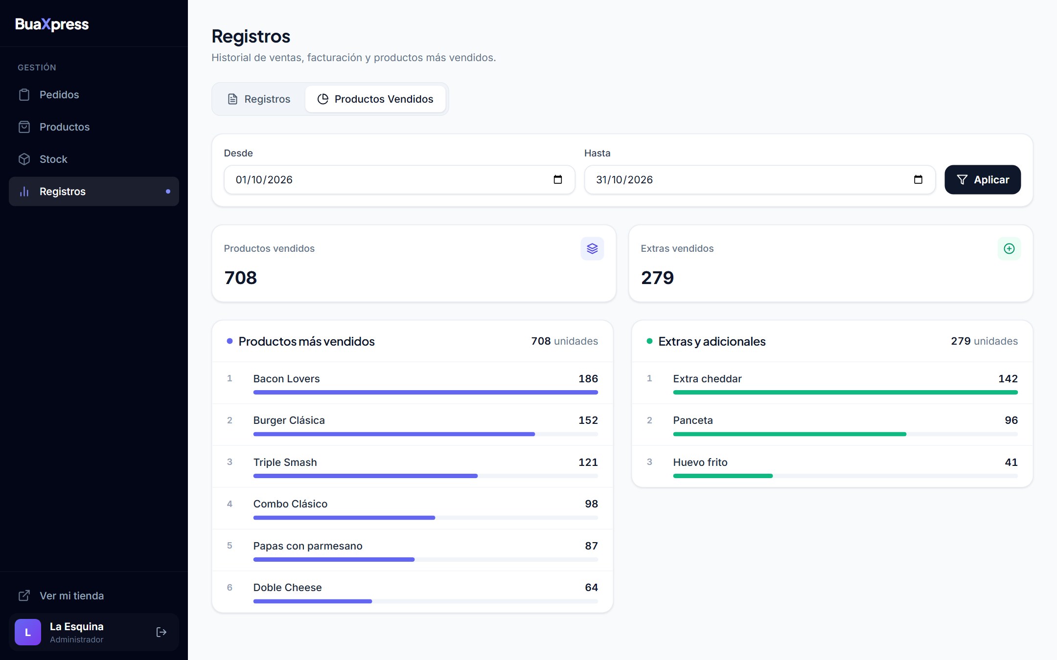Click the Productos más vendidos heading
This screenshot has width=1057, height=660.
pyautogui.click(x=307, y=341)
